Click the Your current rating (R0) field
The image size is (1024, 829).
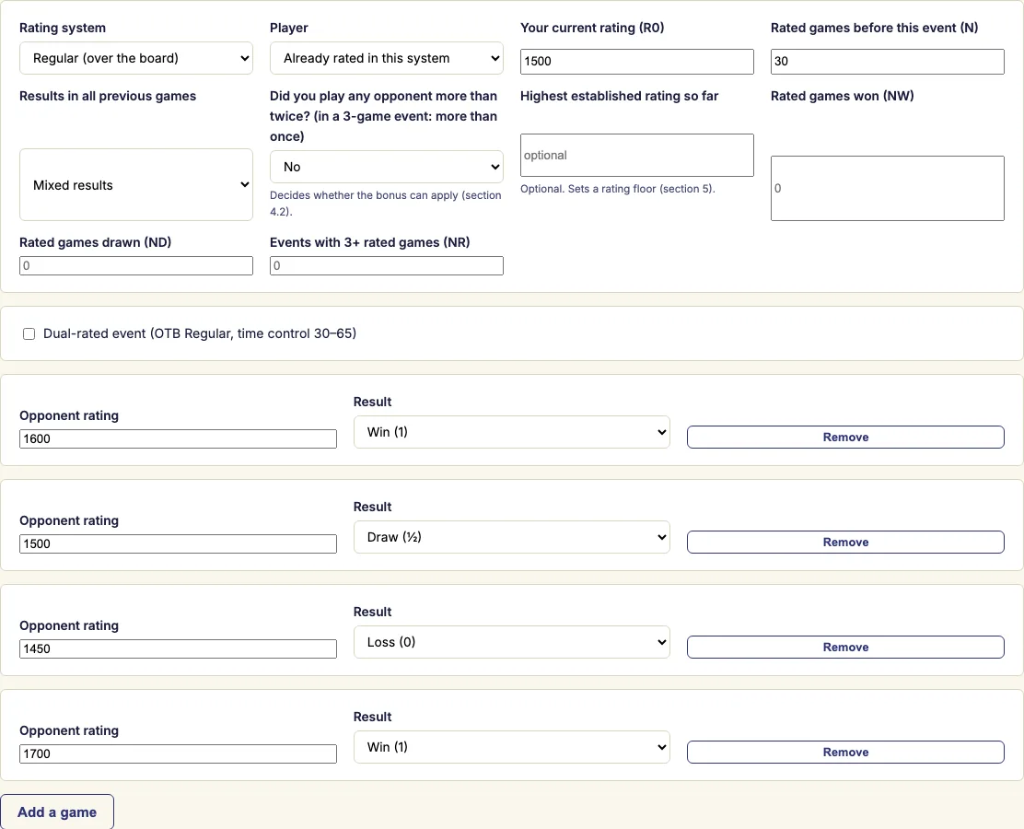(x=636, y=62)
